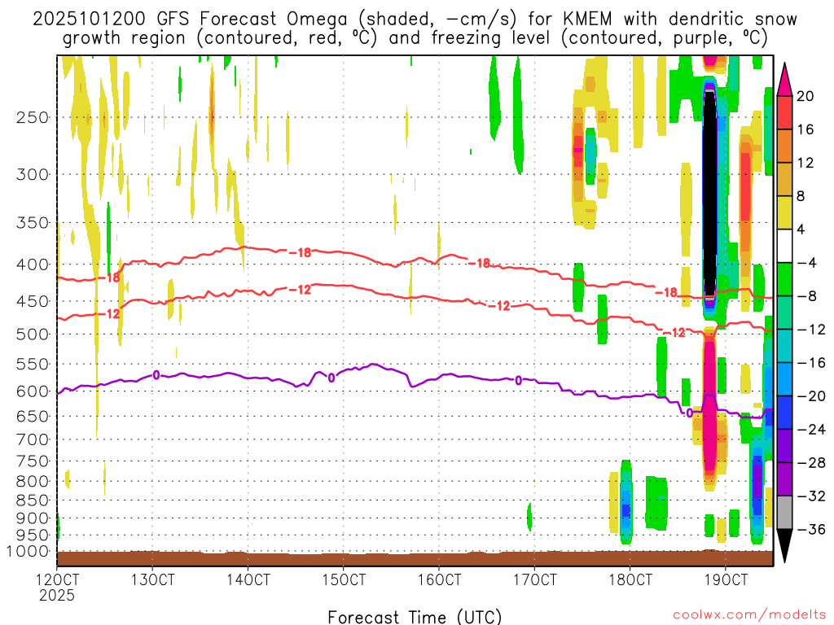Click the 150CT time axis label
Screen dimensions: 834x625
(344, 579)
